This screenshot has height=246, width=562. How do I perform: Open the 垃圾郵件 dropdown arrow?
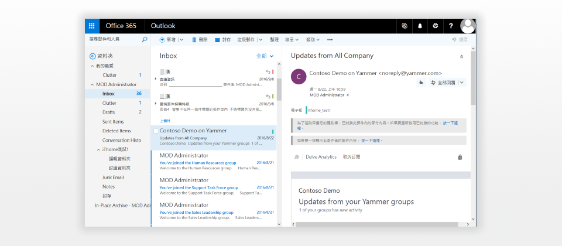tap(260, 40)
